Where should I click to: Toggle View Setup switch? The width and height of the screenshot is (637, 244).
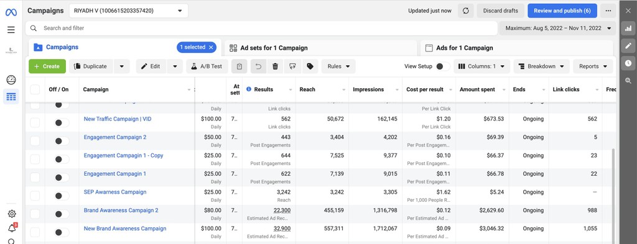(x=443, y=66)
